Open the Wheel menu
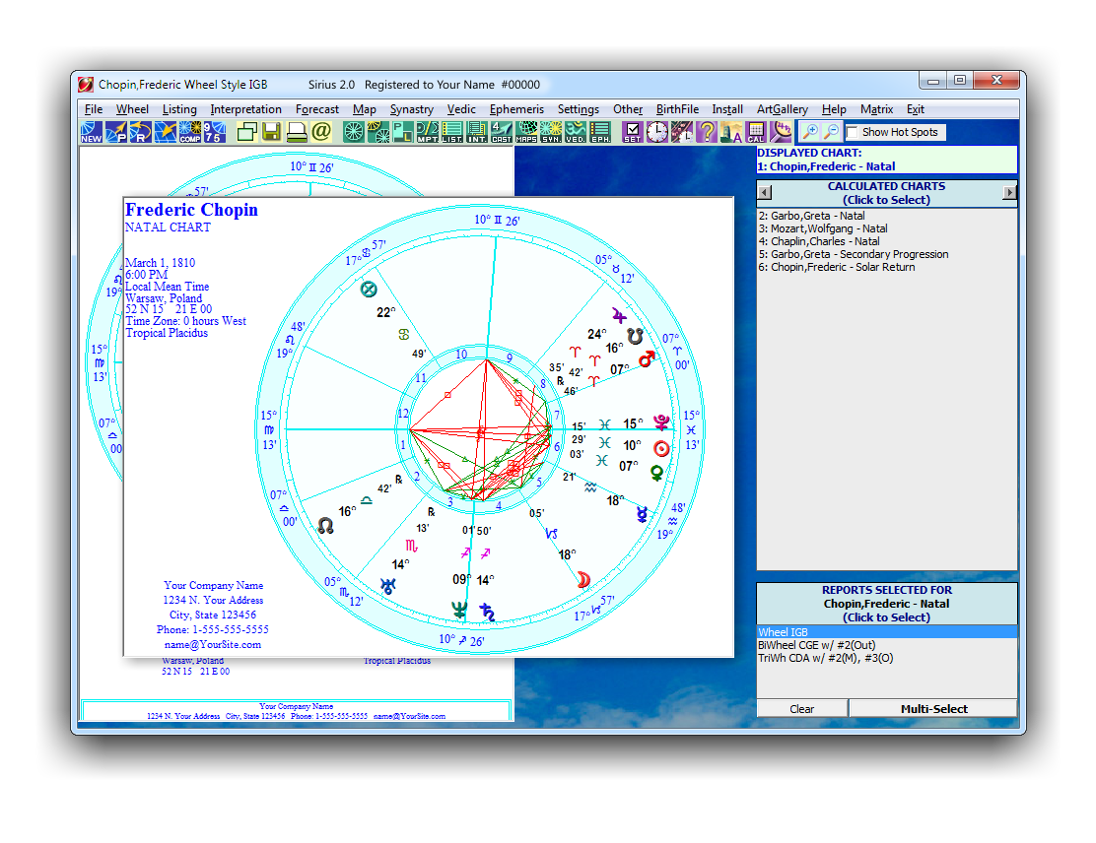1096x843 pixels. [132, 109]
